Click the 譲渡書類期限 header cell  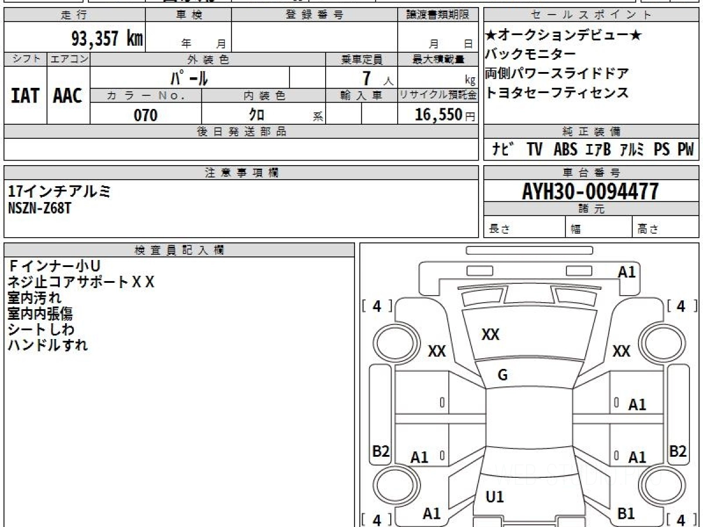click(x=438, y=15)
